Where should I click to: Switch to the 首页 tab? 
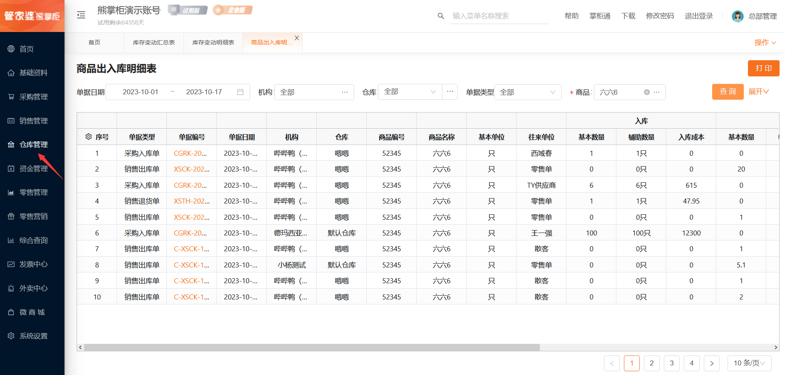click(94, 42)
